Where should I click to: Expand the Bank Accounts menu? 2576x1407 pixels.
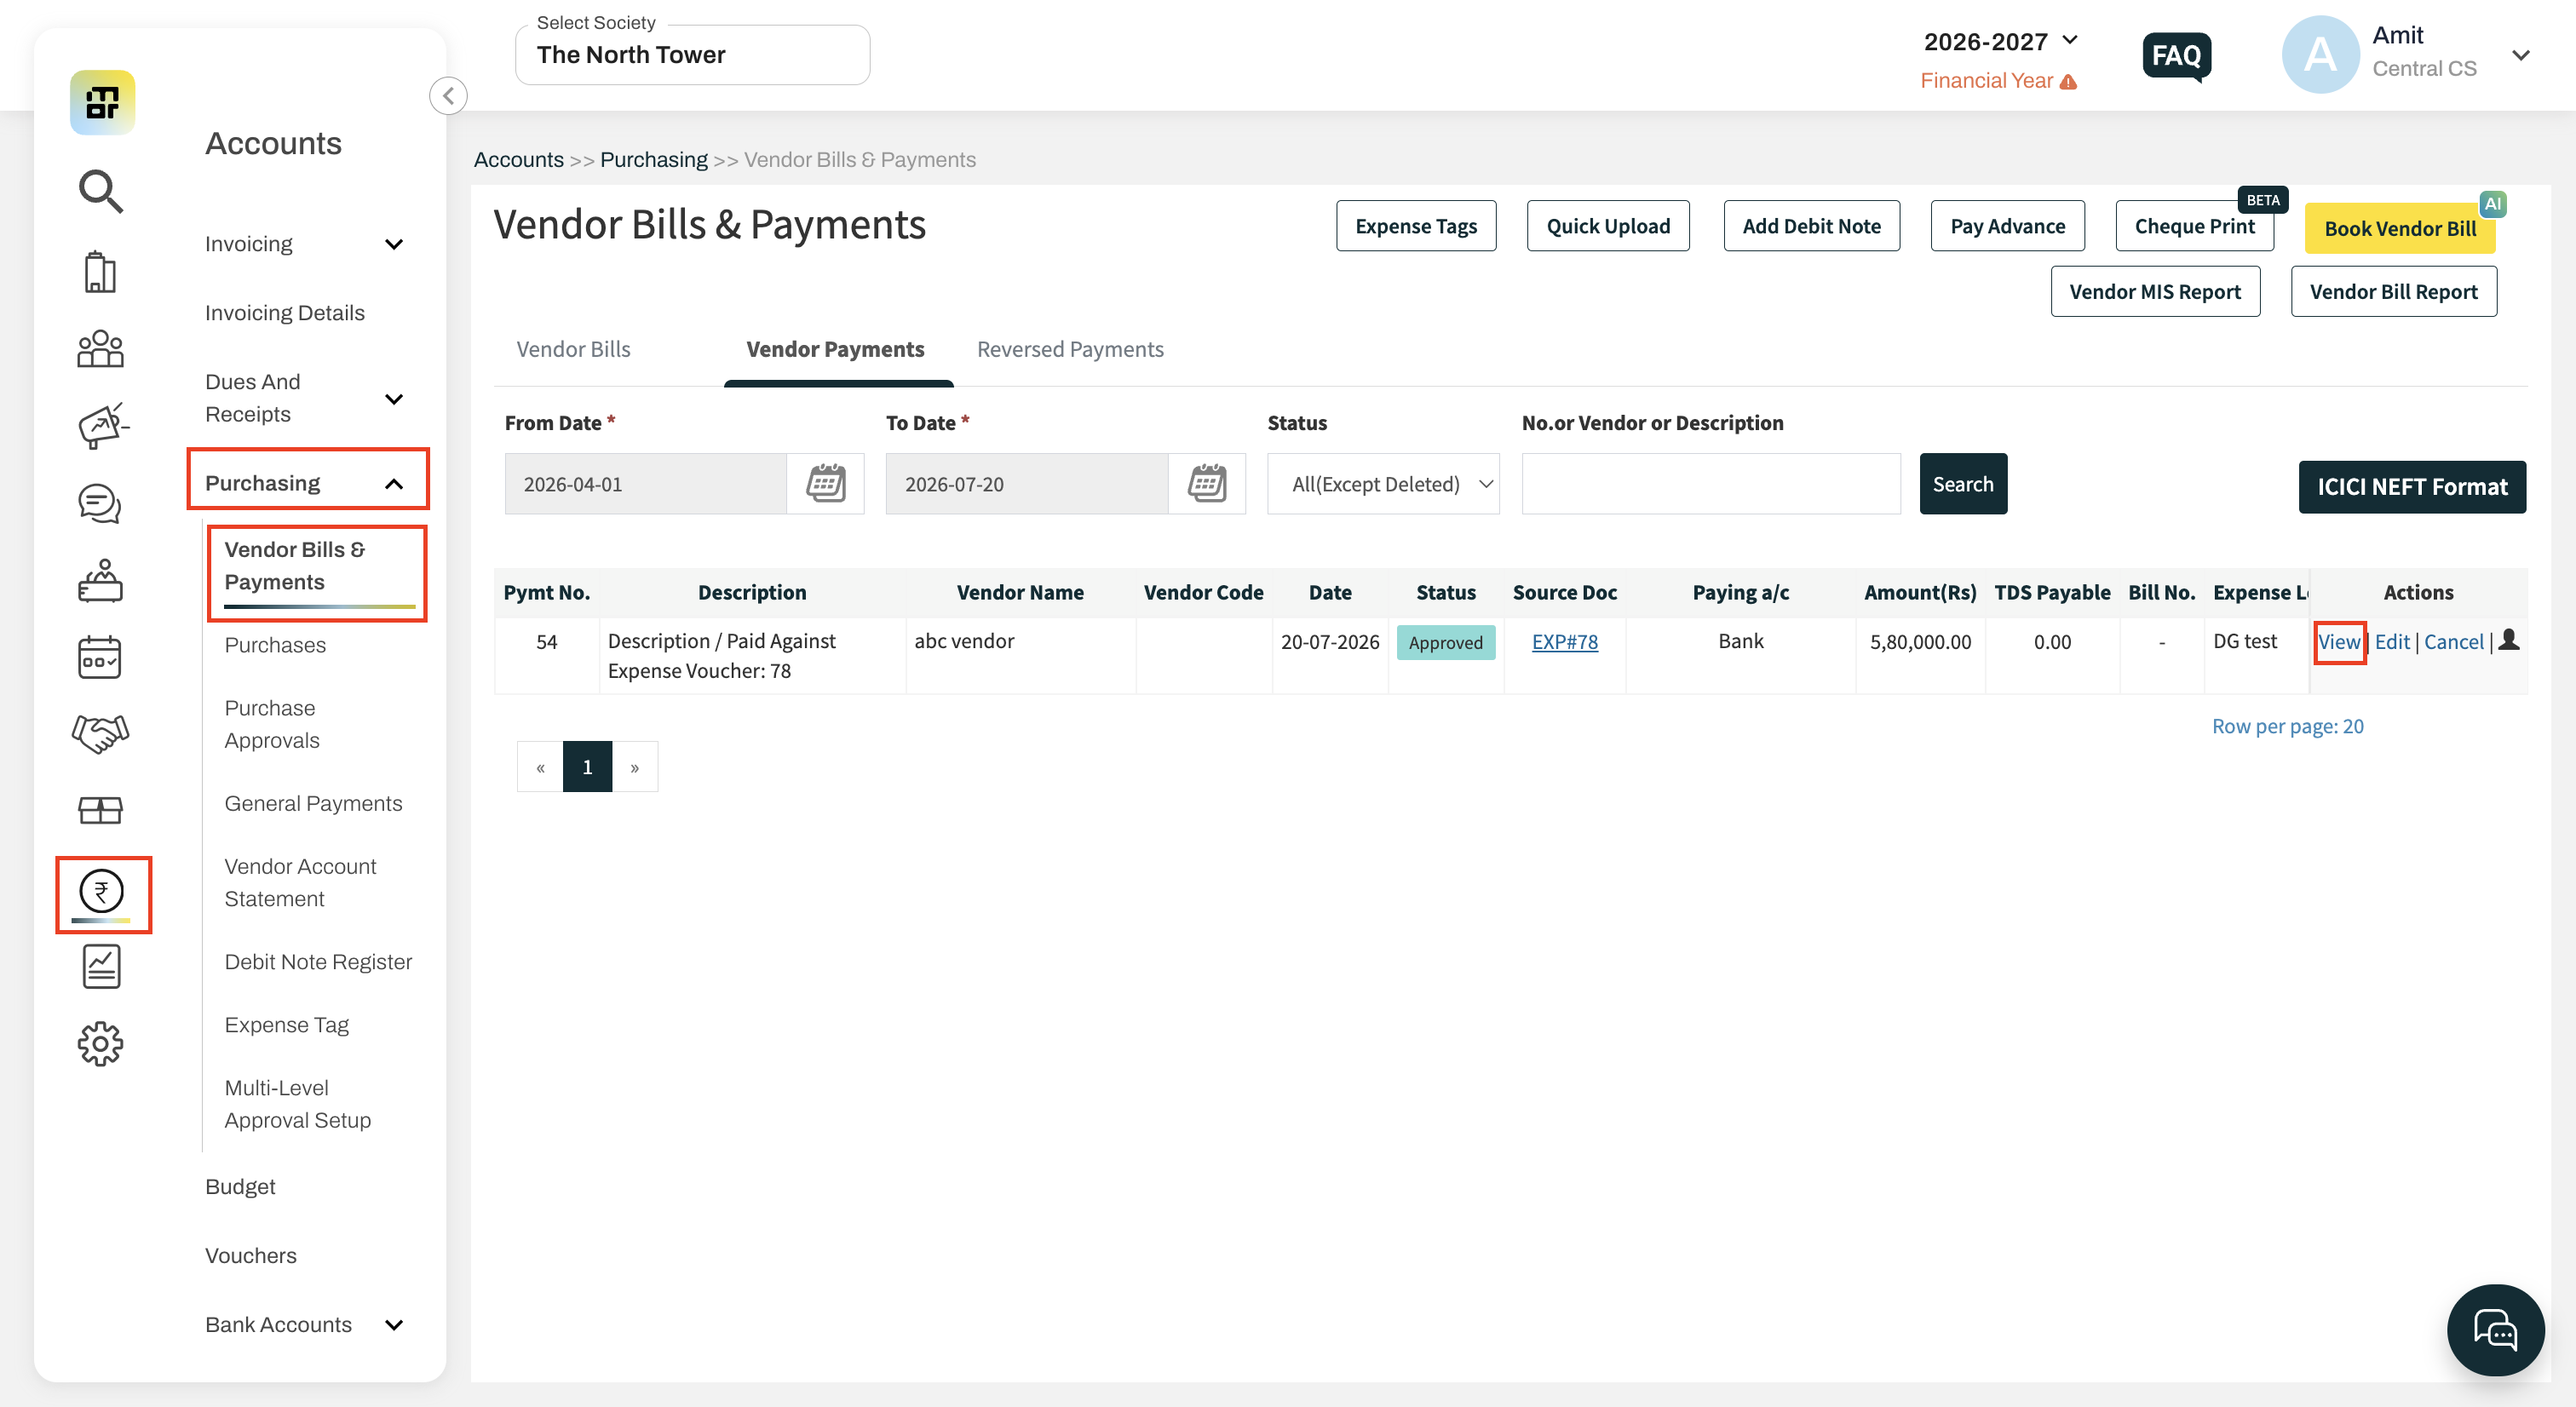coord(303,1324)
